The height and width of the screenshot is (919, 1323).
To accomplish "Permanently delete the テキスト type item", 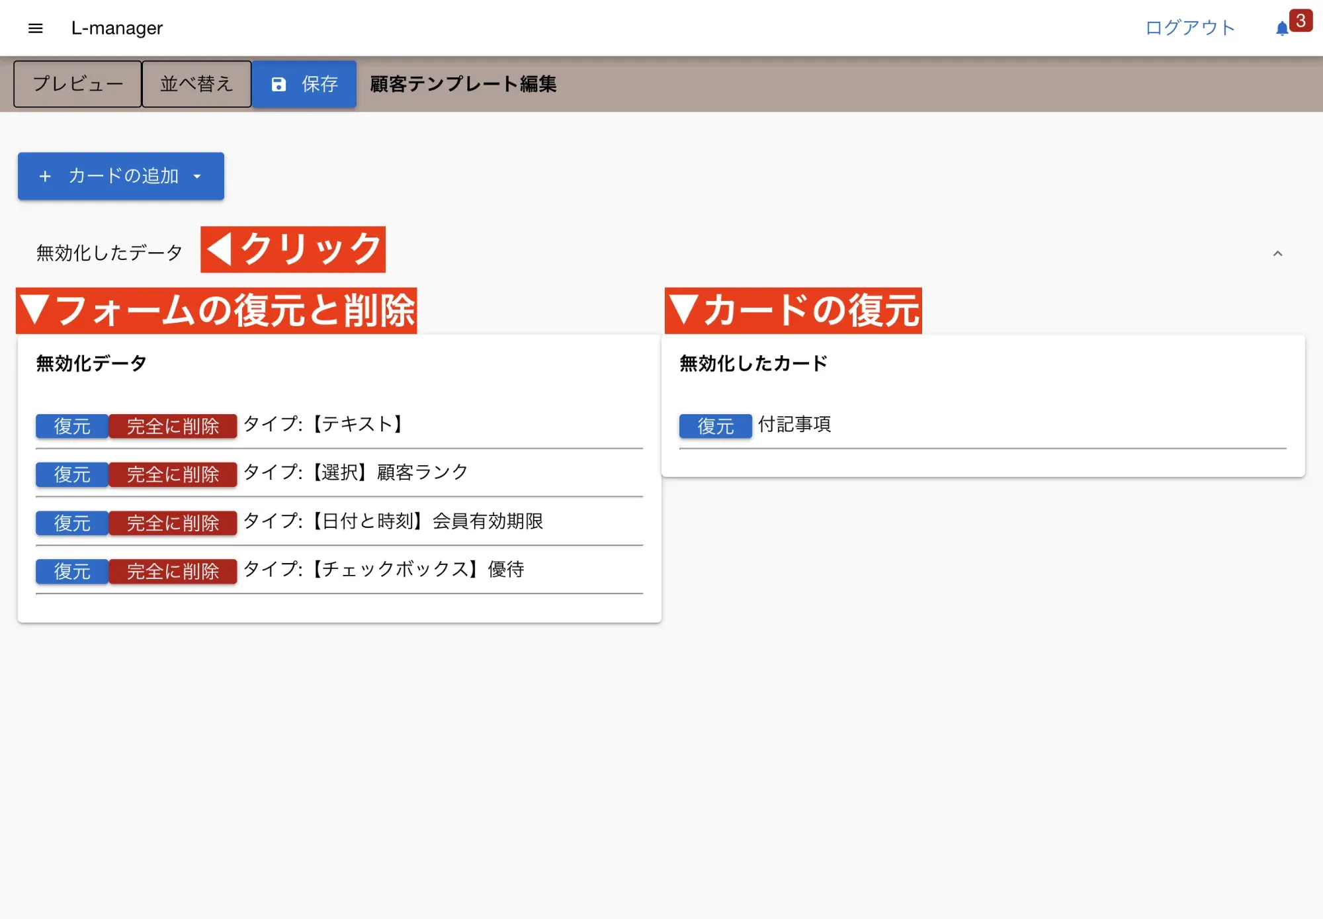I will tap(173, 426).
